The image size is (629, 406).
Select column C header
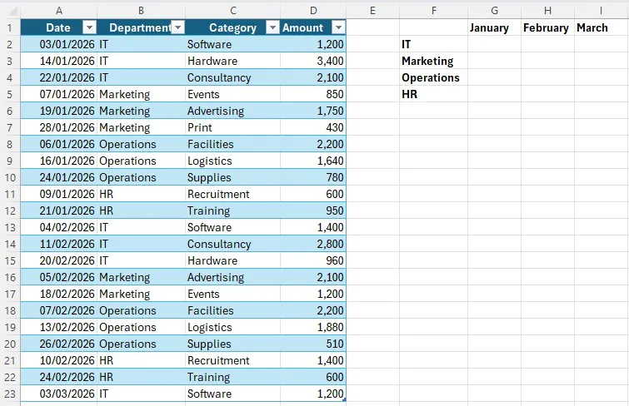tap(232, 11)
